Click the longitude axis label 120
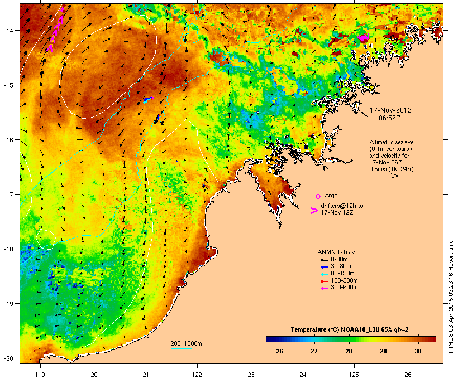This screenshot has height=379, width=458. 93,375
